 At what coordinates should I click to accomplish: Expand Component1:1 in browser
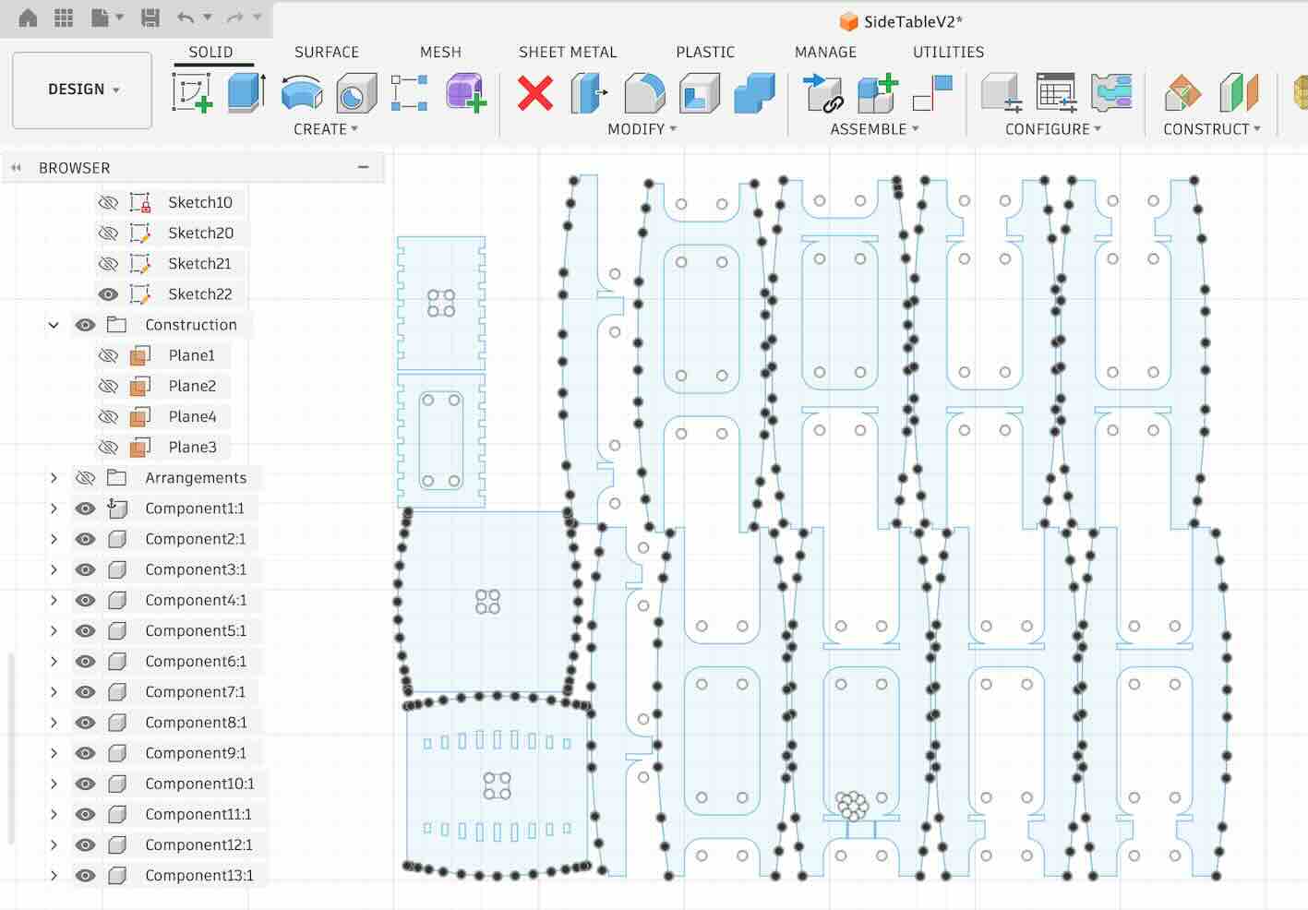coord(54,509)
